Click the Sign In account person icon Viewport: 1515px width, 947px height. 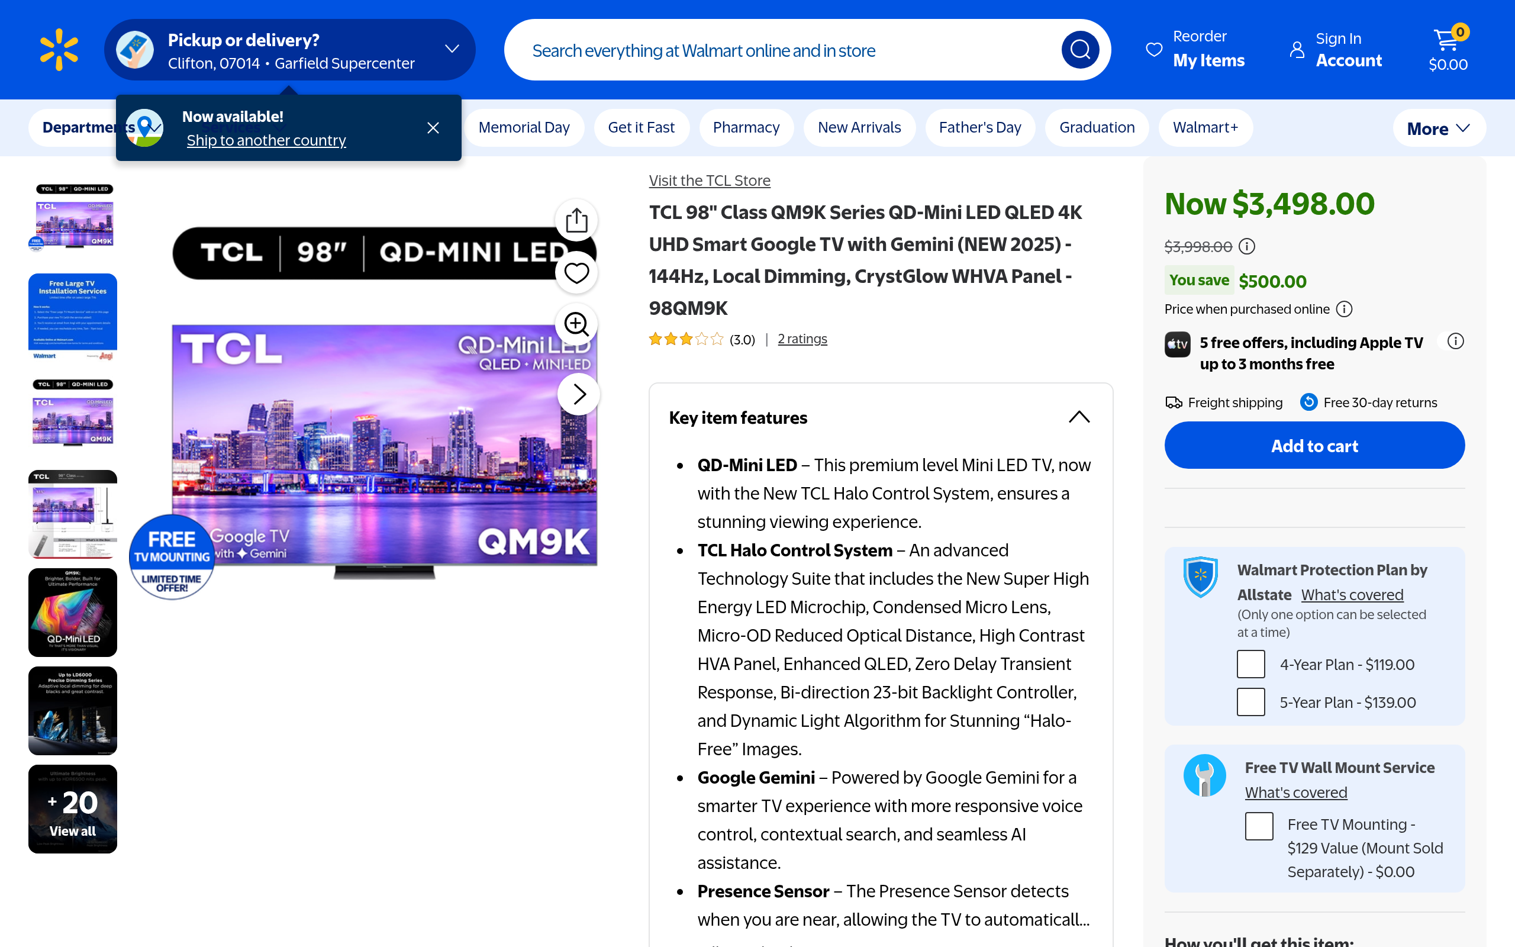tap(1297, 50)
